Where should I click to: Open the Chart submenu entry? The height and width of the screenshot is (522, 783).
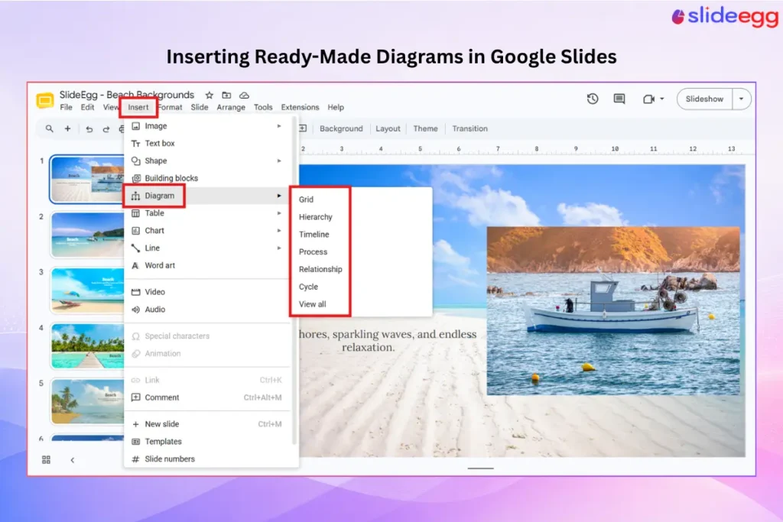tap(206, 231)
